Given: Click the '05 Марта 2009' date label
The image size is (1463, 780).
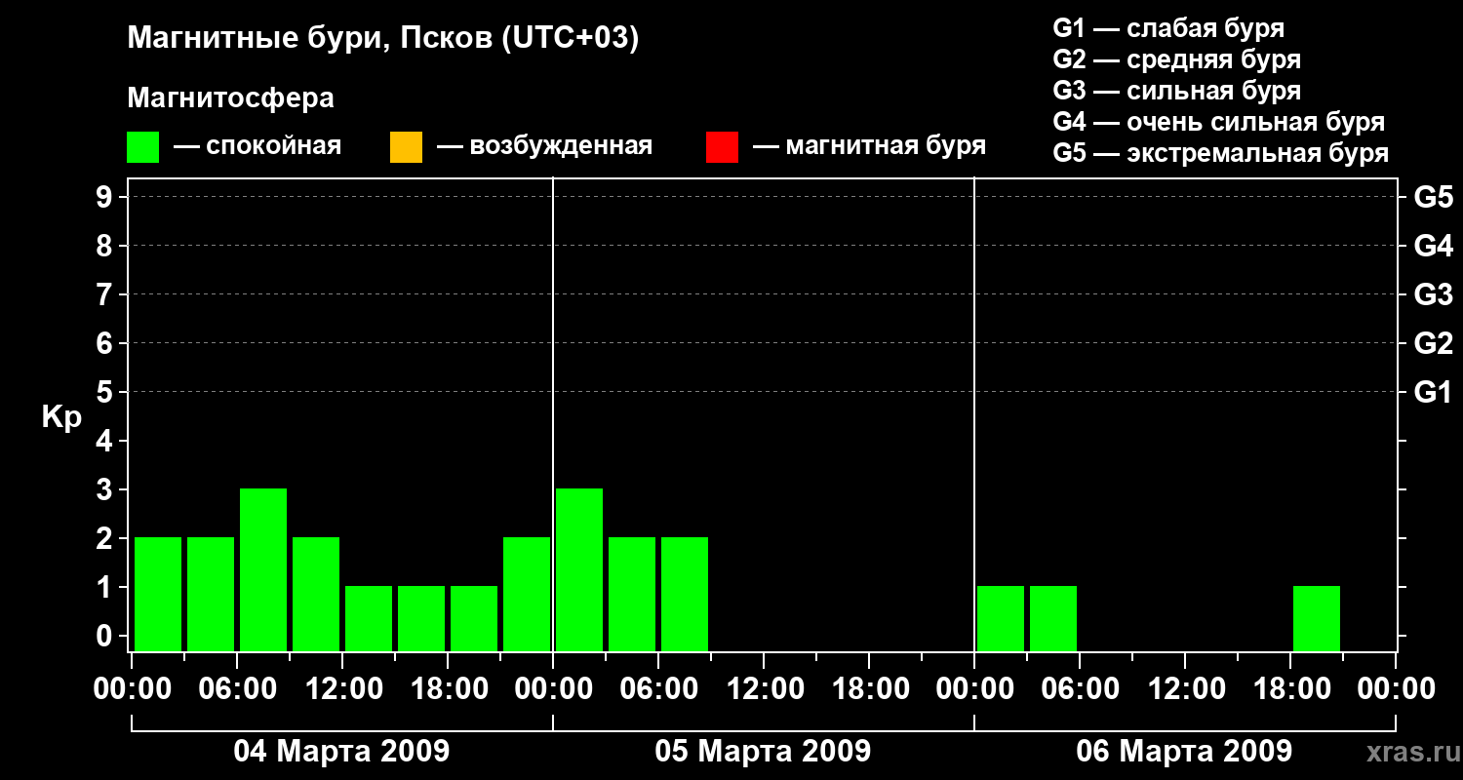Looking at the screenshot, I should click(763, 752).
